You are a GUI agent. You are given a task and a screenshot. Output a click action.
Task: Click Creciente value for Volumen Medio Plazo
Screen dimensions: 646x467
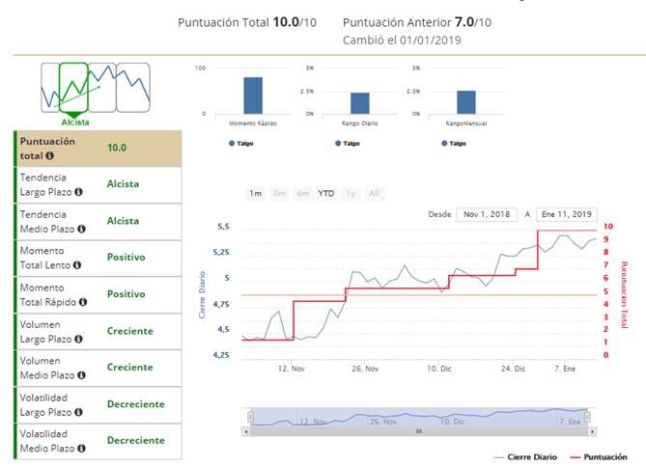point(130,368)
